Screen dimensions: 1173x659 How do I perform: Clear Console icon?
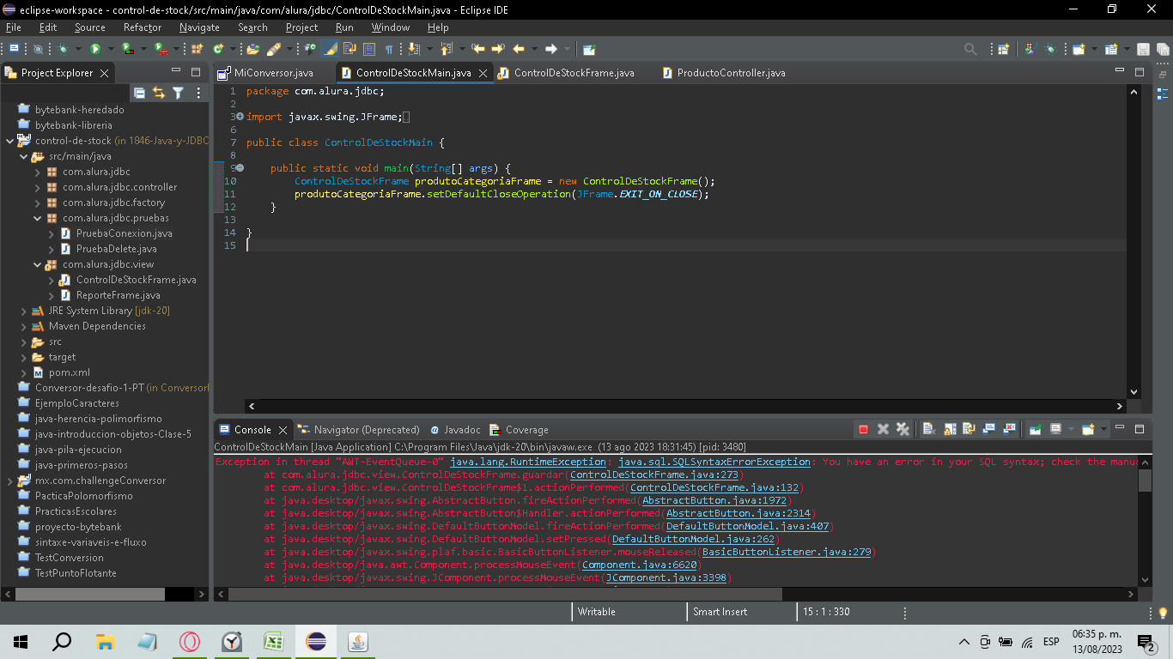tap(929, 429)
